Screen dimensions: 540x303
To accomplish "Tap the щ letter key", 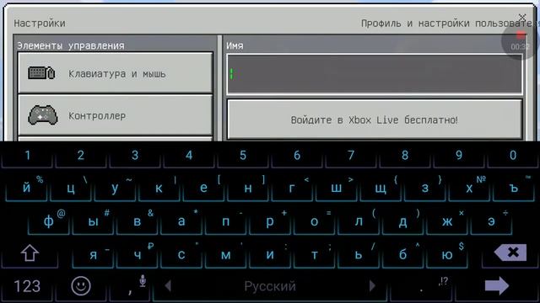I will click(x=381, y=188).
